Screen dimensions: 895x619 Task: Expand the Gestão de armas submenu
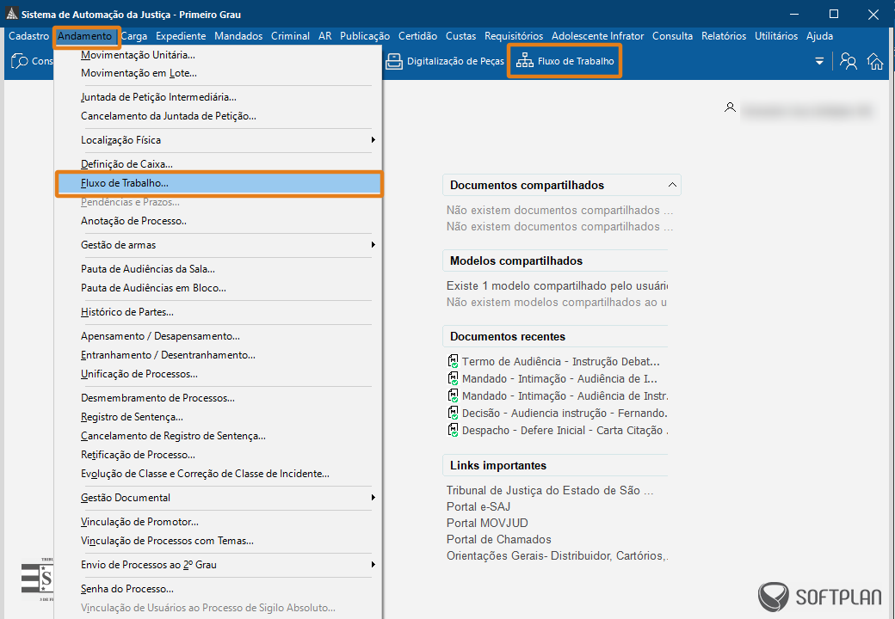pyautogui.click(x=219, y=245)
